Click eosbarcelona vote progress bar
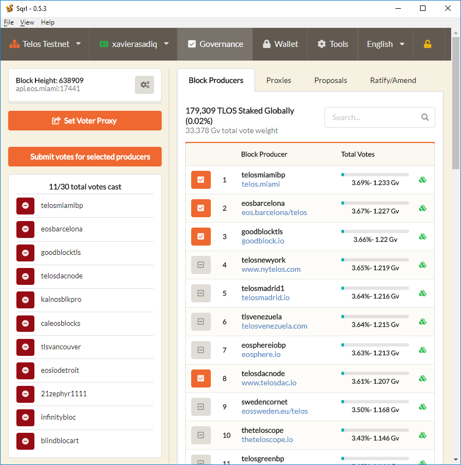Image resolution: width=461 pixels, height=465 pixels. (x=375, y=203)
